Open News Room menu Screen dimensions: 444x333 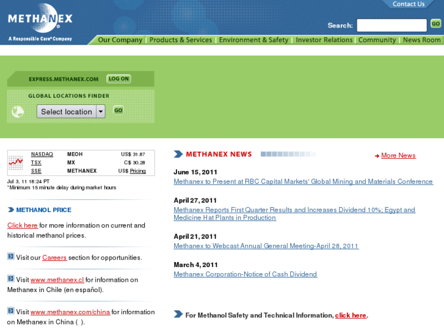421,40
